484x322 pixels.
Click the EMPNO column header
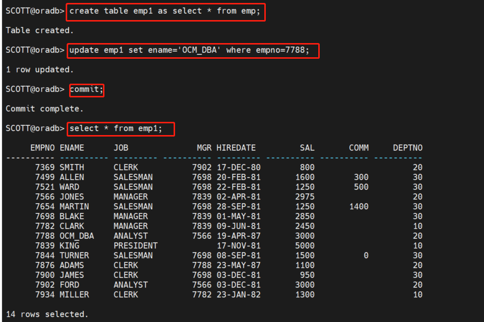point(42,148)
